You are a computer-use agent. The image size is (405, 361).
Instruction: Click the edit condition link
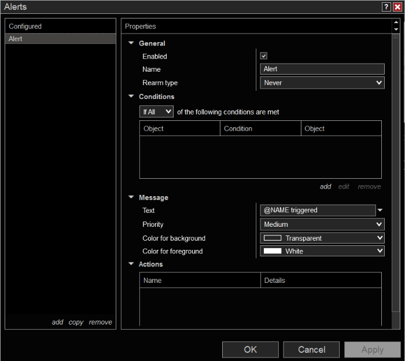(344, 186)
